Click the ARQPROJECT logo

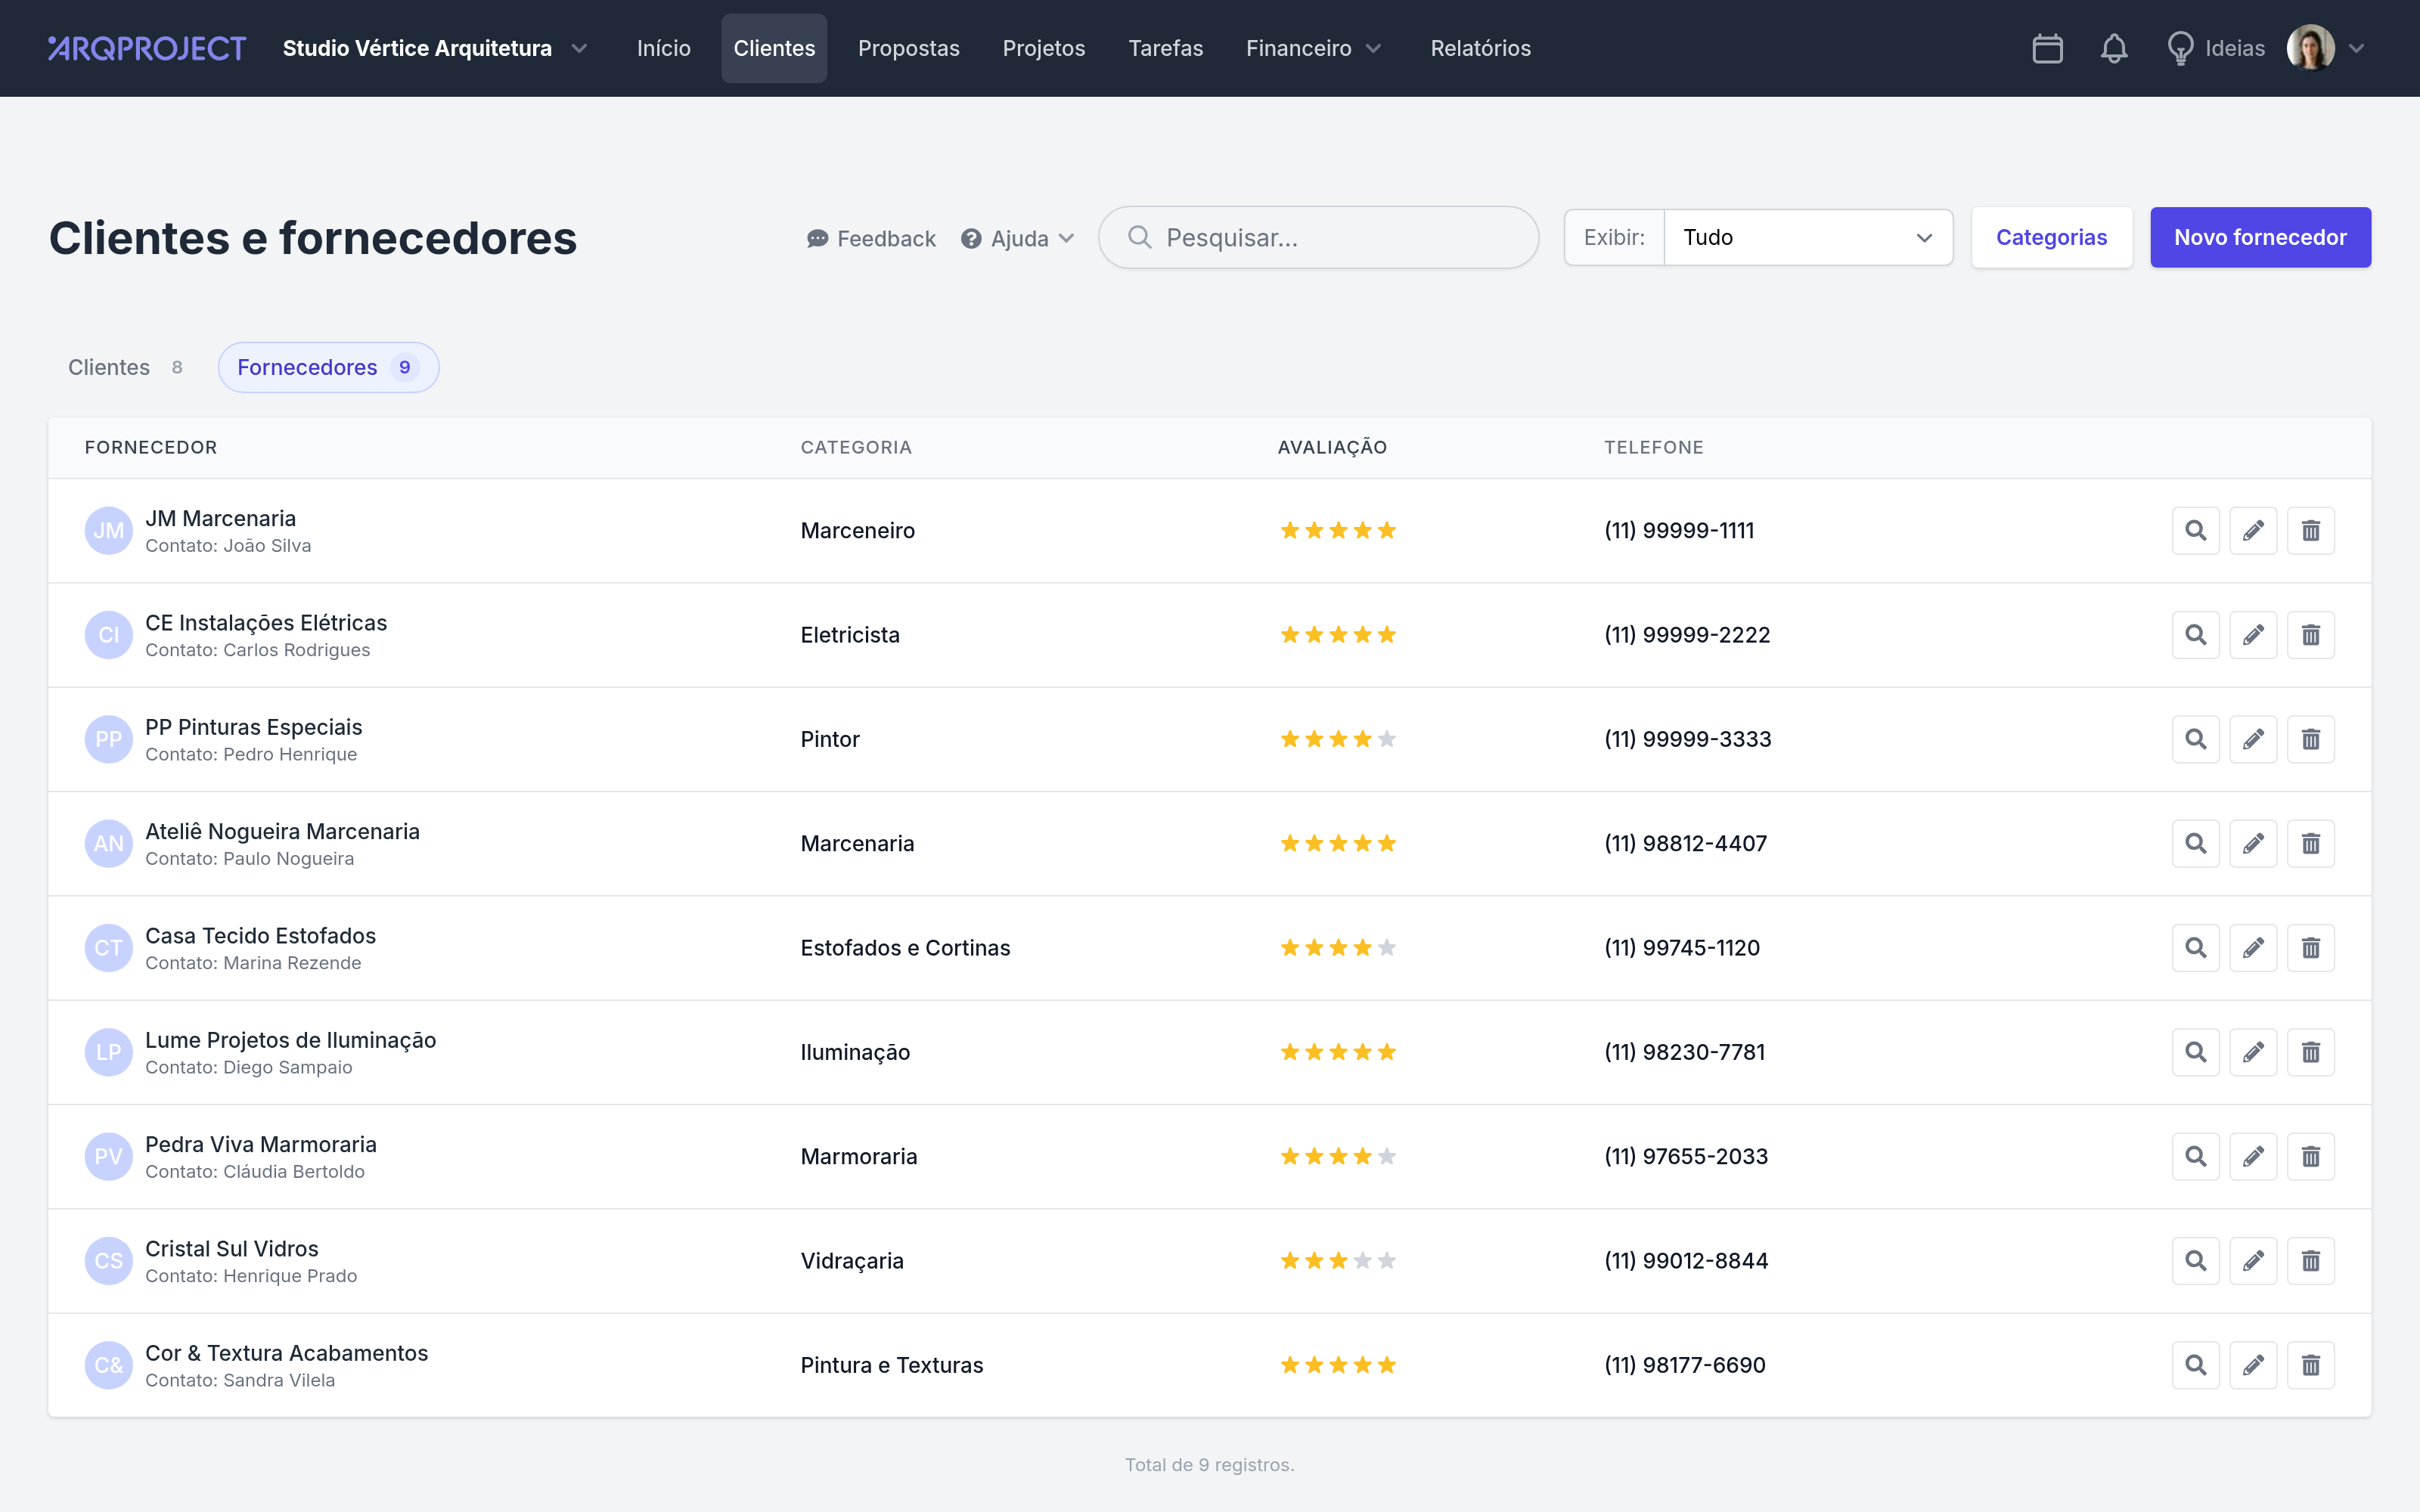pos(147,48)
